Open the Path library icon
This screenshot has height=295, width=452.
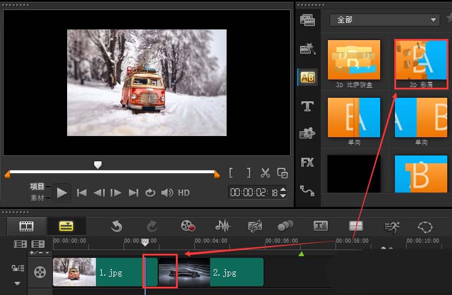point(307,190)
